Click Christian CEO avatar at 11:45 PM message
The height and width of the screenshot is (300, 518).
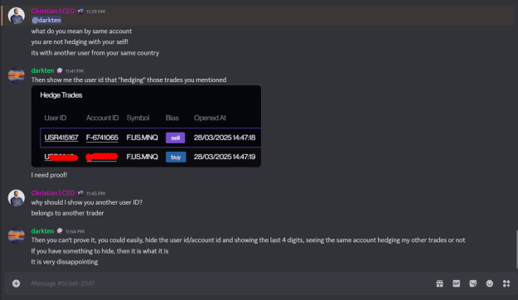coord(17,197)
